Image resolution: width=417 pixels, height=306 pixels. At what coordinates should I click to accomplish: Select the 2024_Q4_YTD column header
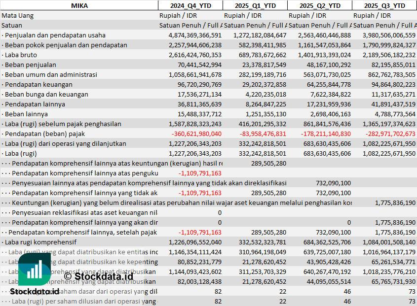tap(190, 5)
